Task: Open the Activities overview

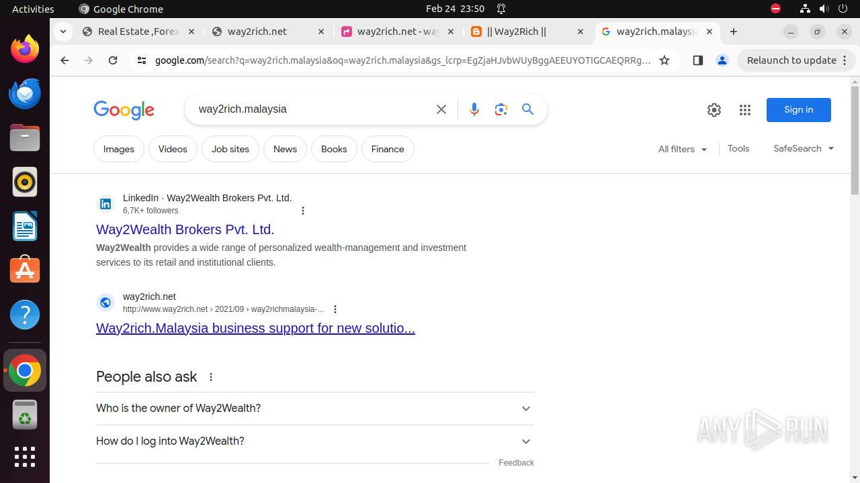Action: 33,9
